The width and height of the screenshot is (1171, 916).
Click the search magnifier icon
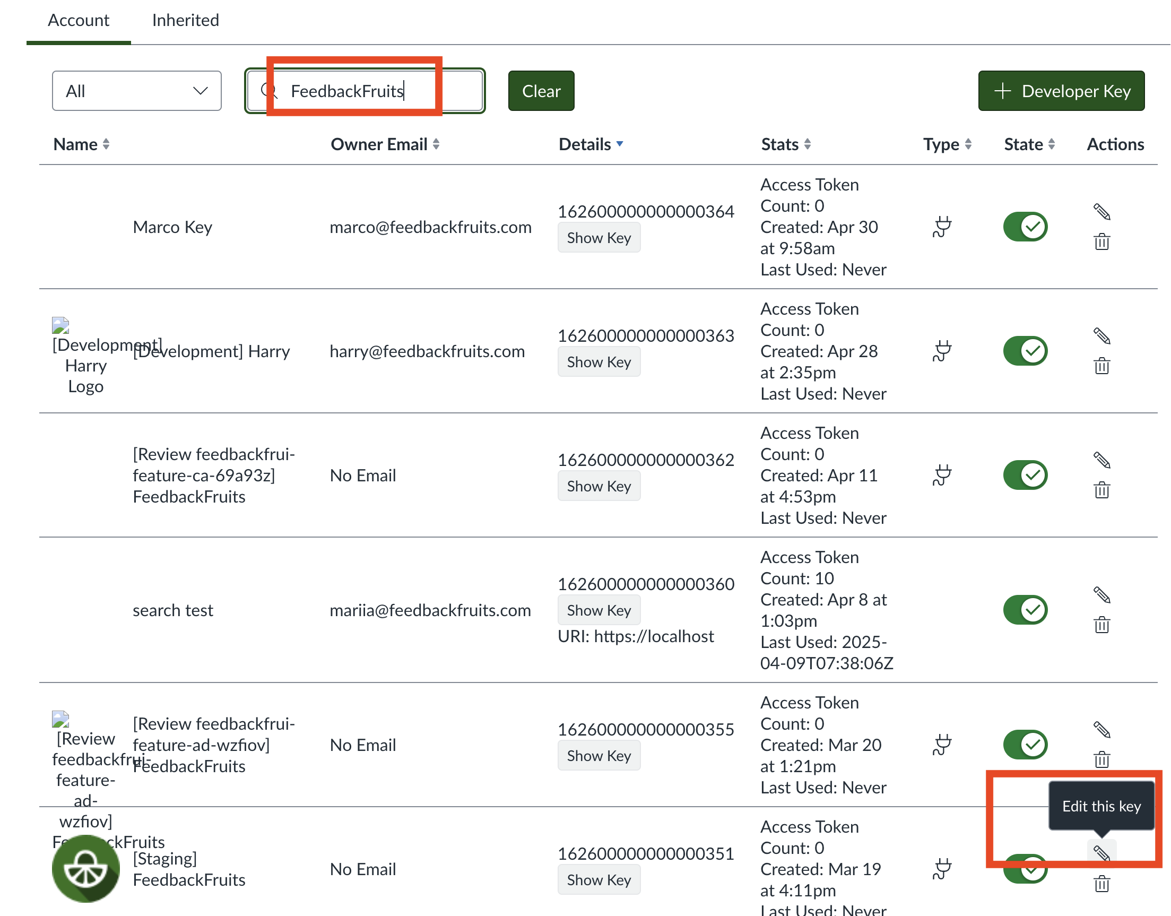[269, 91]
